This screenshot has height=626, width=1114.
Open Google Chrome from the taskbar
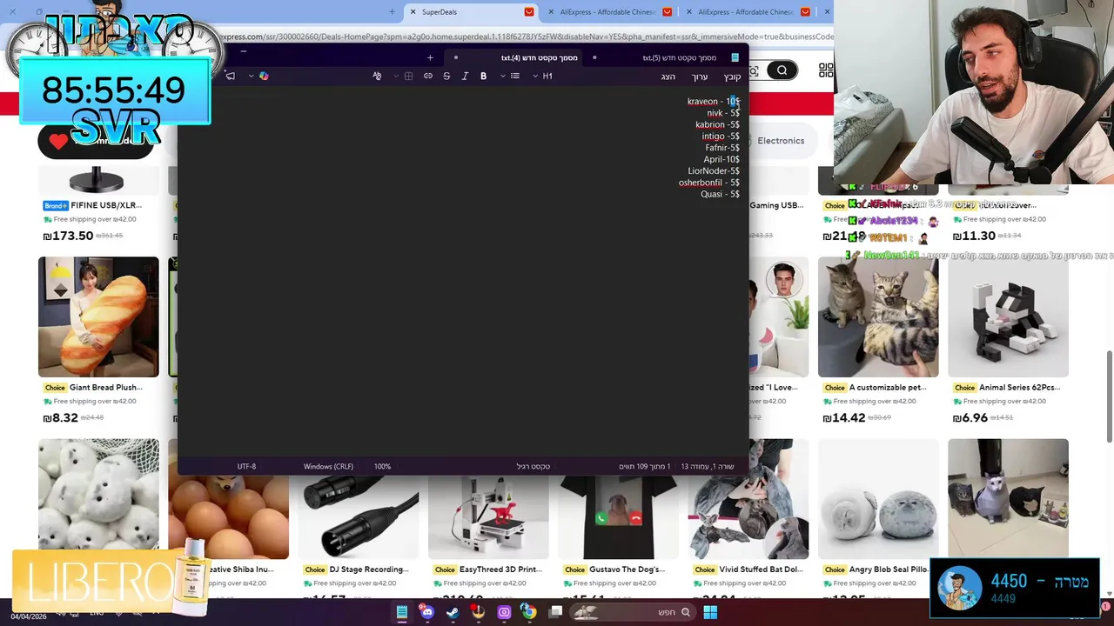tap(528, 612)
